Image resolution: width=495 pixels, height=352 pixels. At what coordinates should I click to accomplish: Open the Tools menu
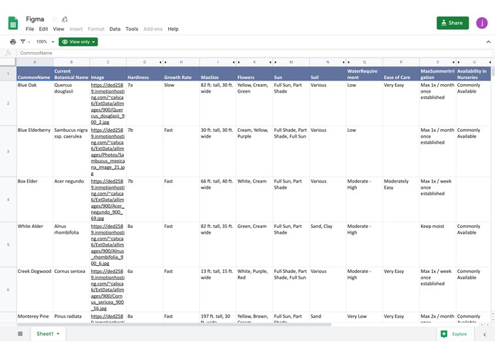[x=132, y=29]
